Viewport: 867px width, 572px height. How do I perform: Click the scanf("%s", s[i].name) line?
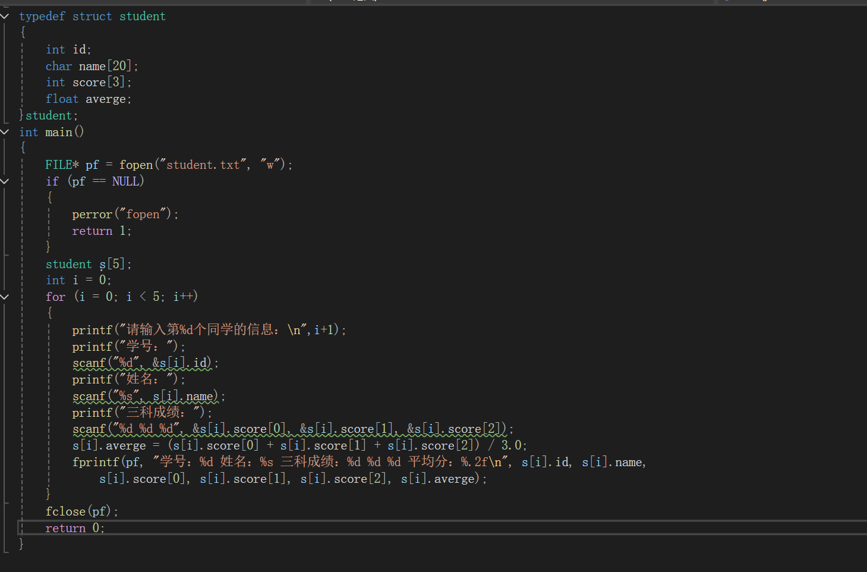pos(149,396)
